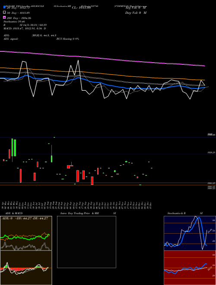Click the blue 20 Day legend swatch
216x285 pixels.
4,7
